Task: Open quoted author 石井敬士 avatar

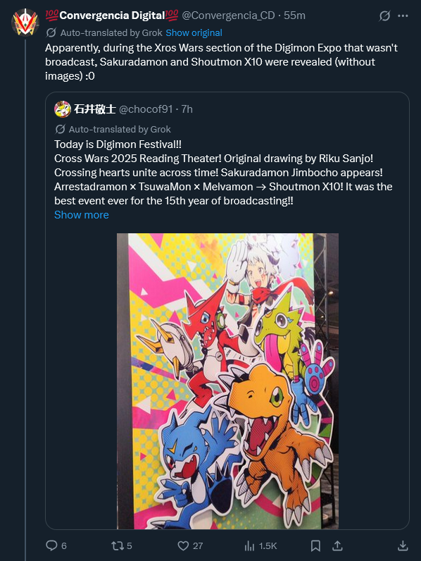Action: [x=63, y=109]
